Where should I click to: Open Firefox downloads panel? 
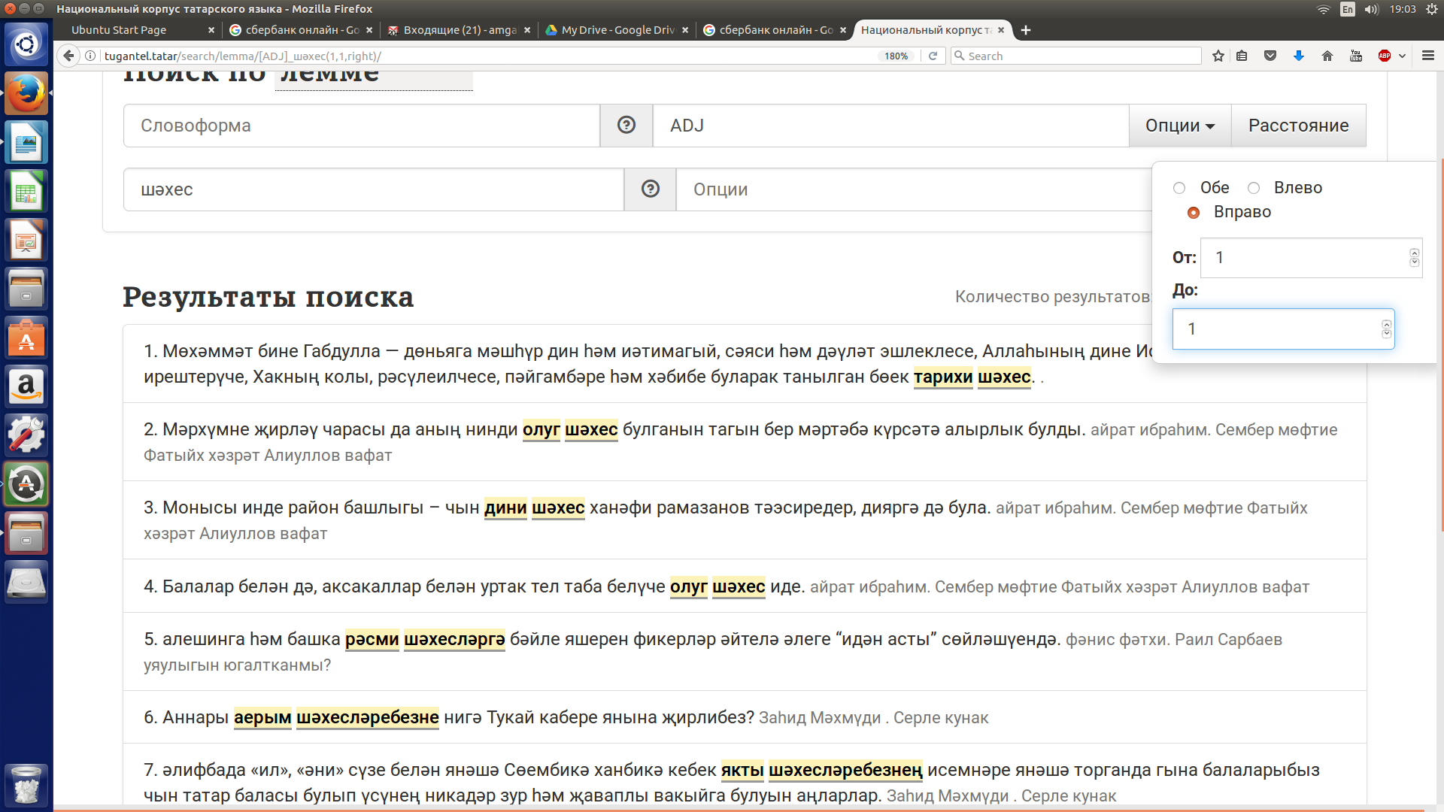[1298, 55]
